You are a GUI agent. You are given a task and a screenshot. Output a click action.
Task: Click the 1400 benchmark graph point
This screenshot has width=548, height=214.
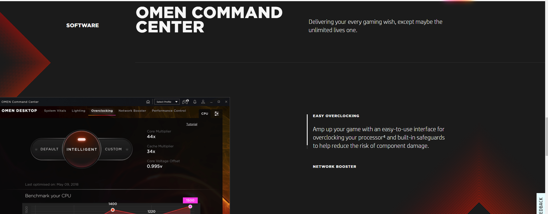(113, 210)
